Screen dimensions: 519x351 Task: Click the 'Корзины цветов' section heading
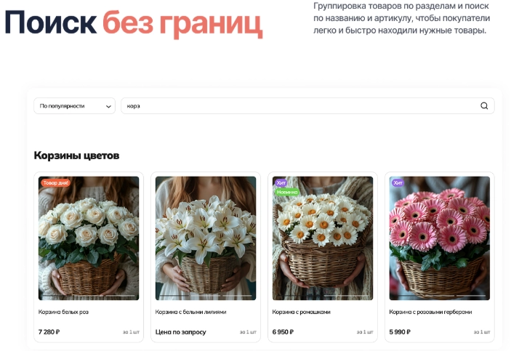click(x=76, y=156)
